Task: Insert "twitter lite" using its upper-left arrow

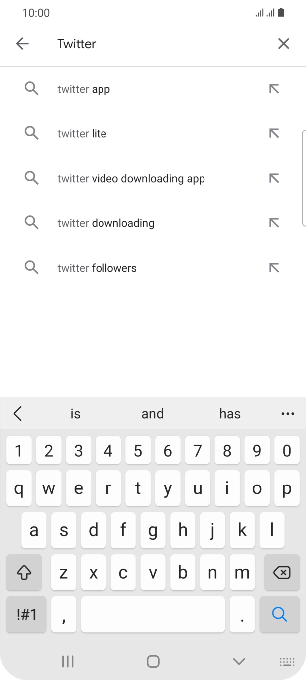Action: (274, 133)
